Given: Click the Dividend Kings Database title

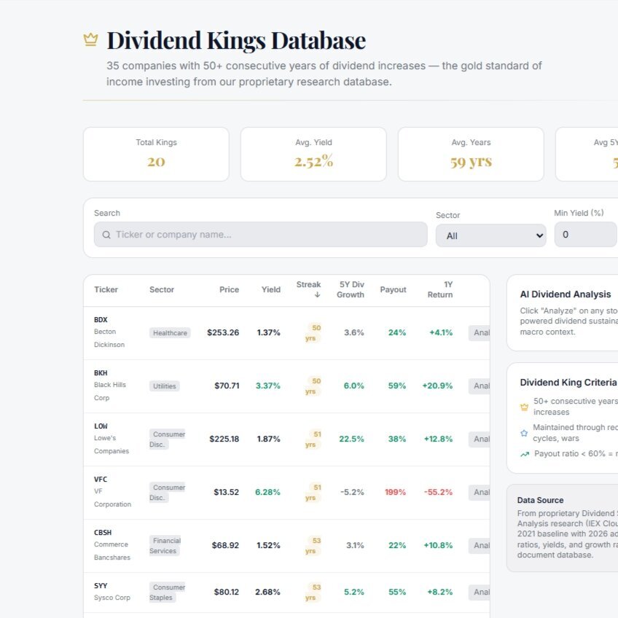Looking at the screenshot, I should (236, 40).
